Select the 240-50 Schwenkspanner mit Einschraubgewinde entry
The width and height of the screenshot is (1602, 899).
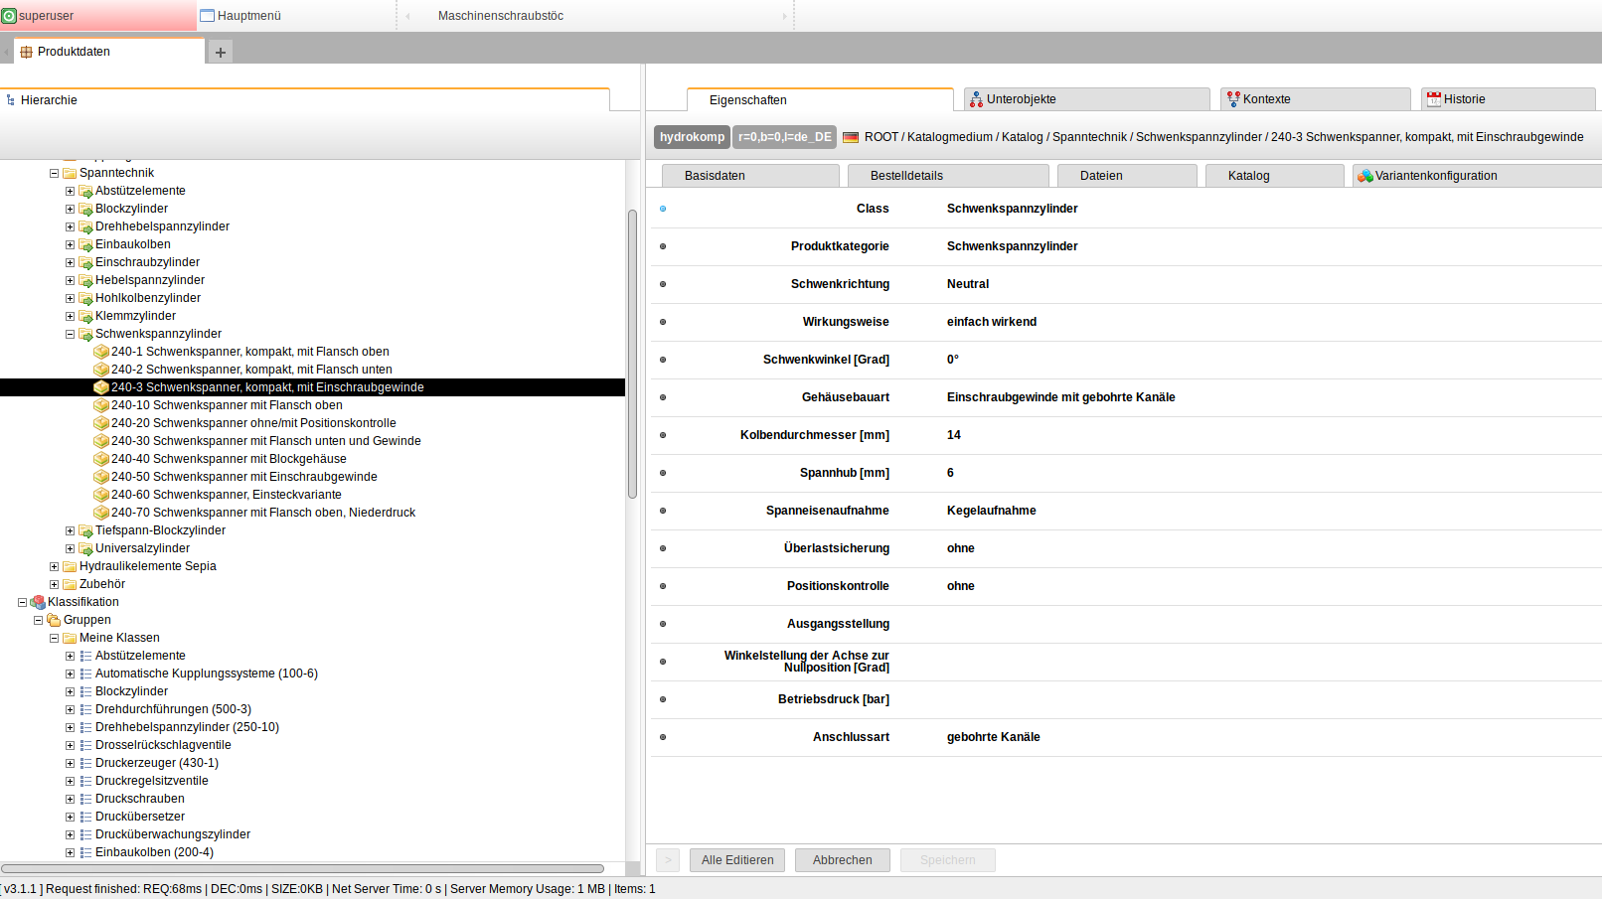coord(243,477)
